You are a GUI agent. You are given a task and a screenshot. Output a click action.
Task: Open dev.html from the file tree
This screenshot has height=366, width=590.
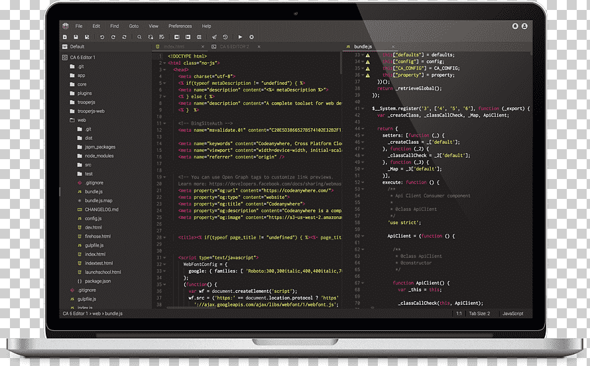coord(93,227)
